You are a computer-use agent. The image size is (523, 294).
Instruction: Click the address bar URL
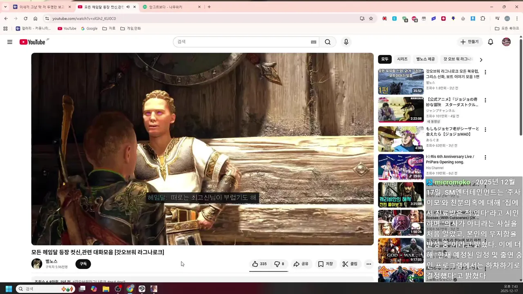pos(84,18)
